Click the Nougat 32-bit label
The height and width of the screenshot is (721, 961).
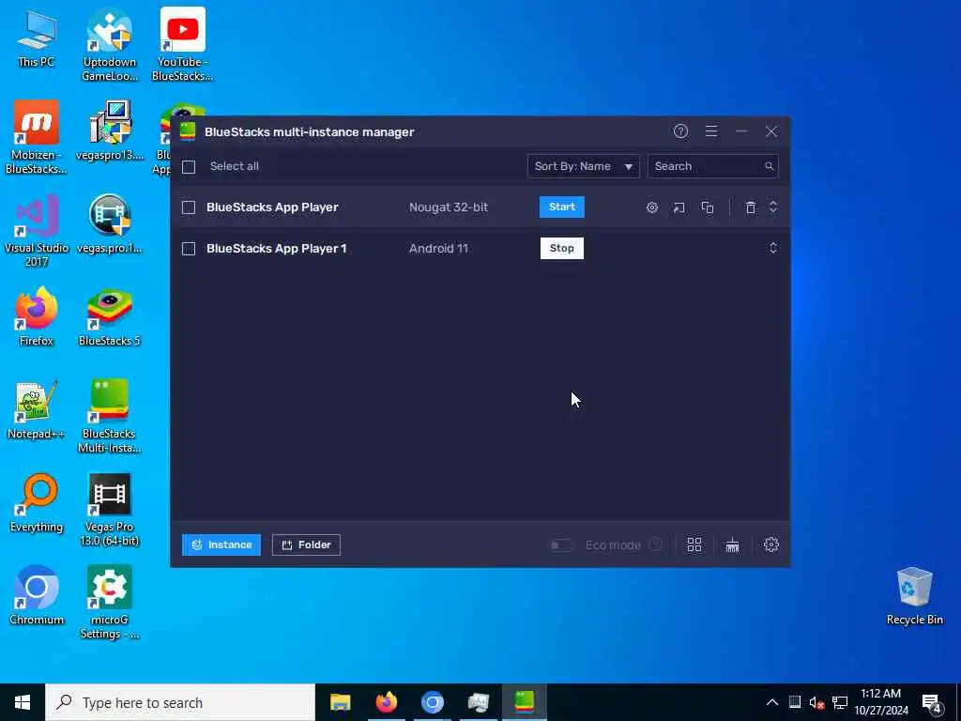449,207
